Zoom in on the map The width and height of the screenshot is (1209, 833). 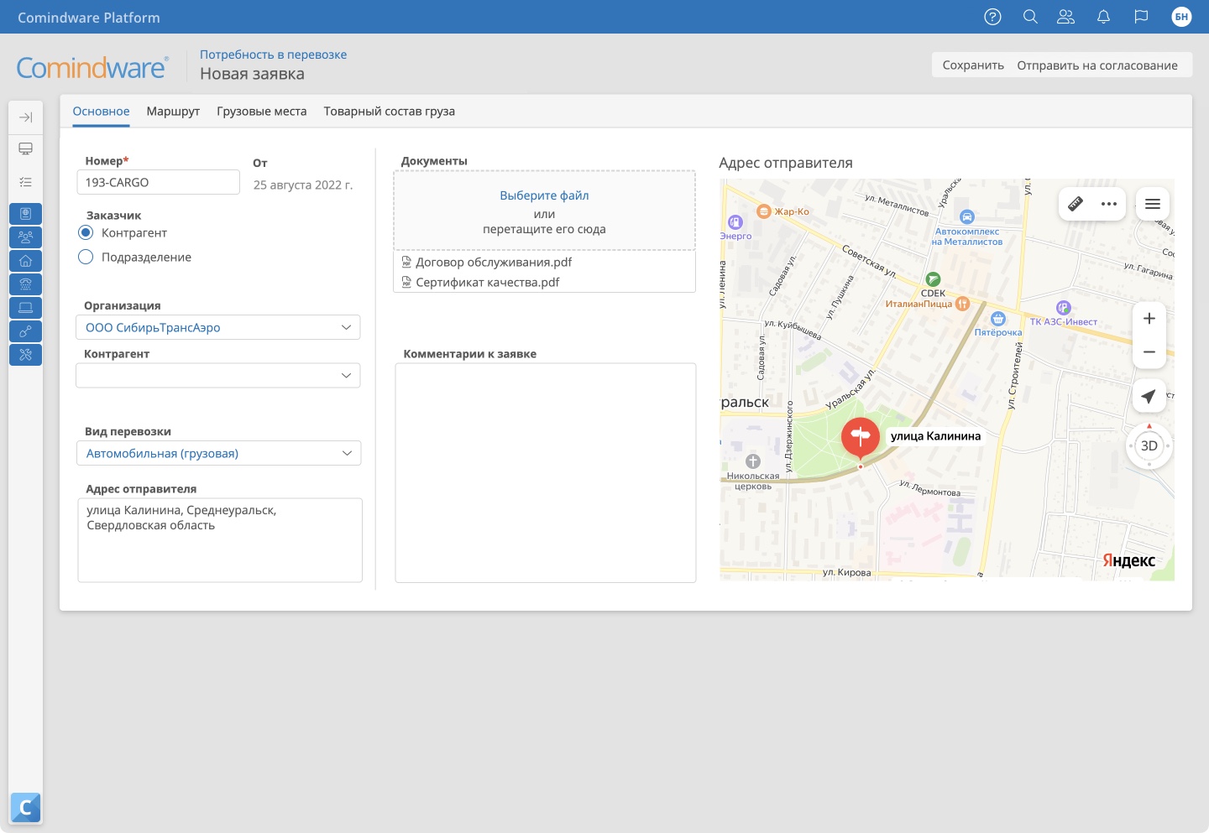click(1149, 319)
